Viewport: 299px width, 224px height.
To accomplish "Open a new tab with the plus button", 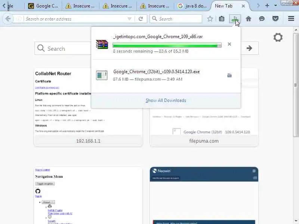I will click(267, 6).
